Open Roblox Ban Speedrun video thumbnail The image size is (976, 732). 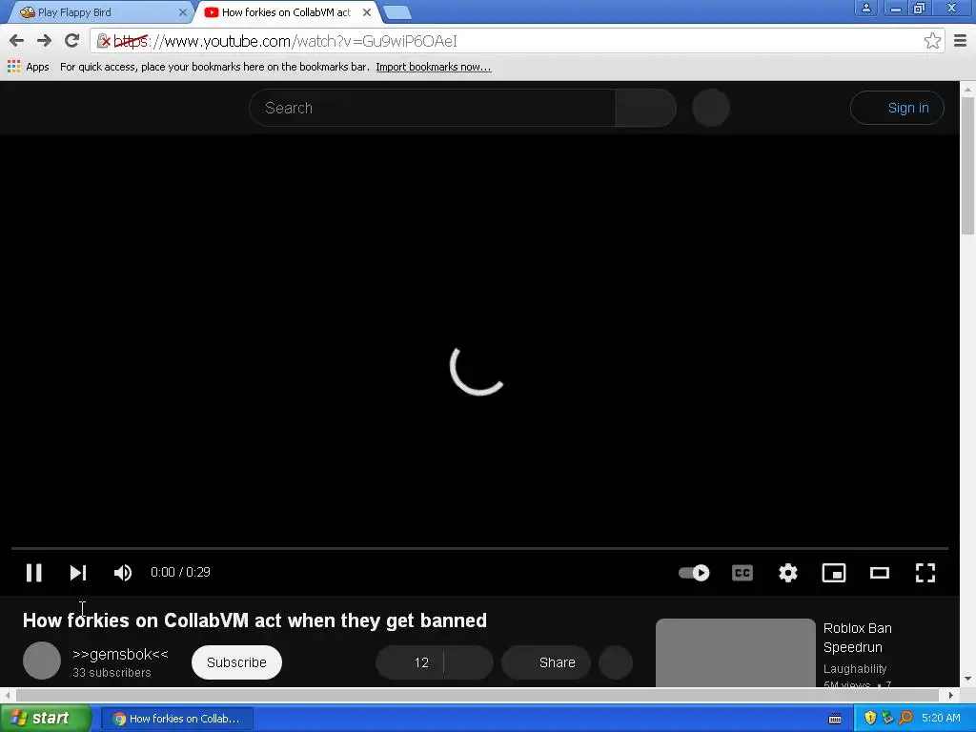tap(736, 652)
